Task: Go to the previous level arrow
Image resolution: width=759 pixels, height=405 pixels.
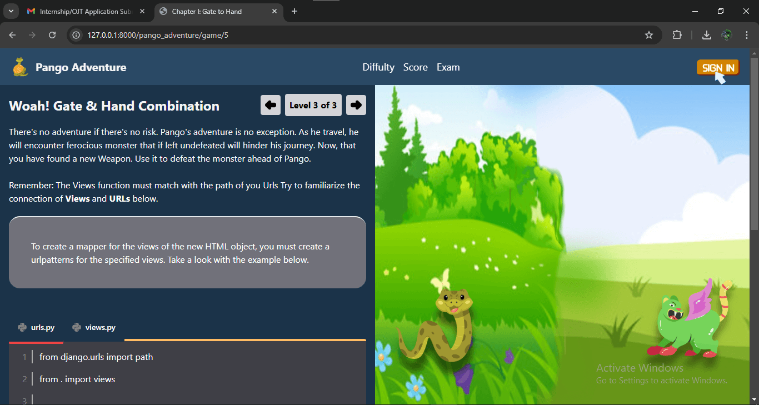Action: tap(271, 105)
